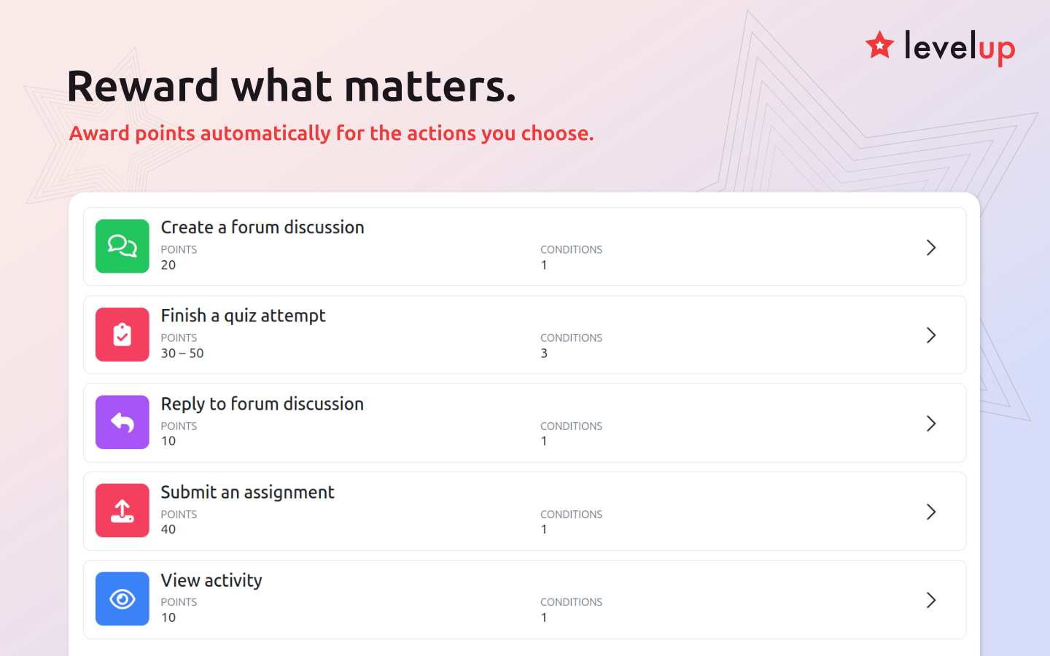Click the red quiz clipboard check icon
This screenshot has width=1050, height=656.
pos(122,335)
